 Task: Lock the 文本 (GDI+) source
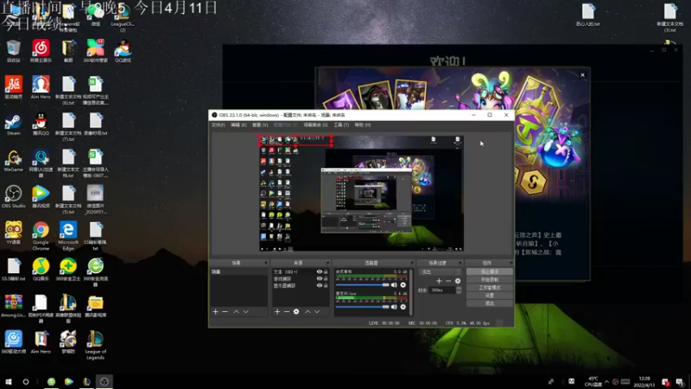coord(326,271)
